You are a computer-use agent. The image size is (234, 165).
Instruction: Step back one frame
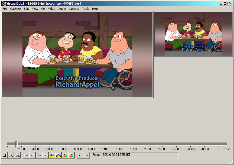[x=32, y=156]
